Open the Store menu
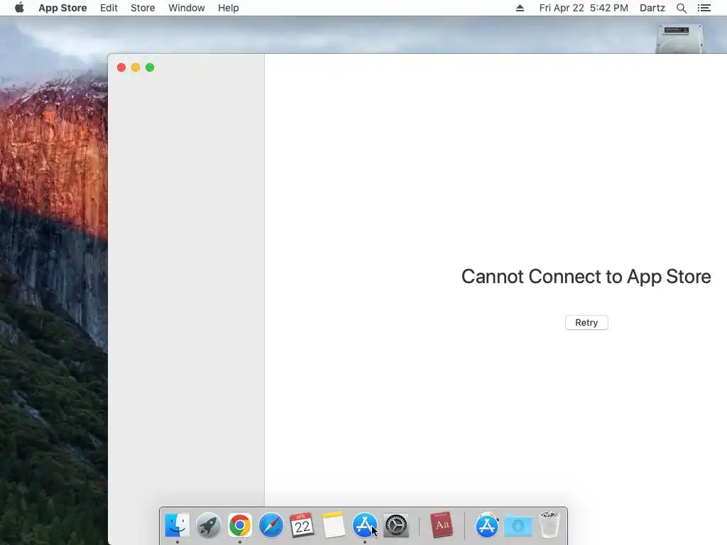This screenshot has height=545, width=727. click(143, 8)
